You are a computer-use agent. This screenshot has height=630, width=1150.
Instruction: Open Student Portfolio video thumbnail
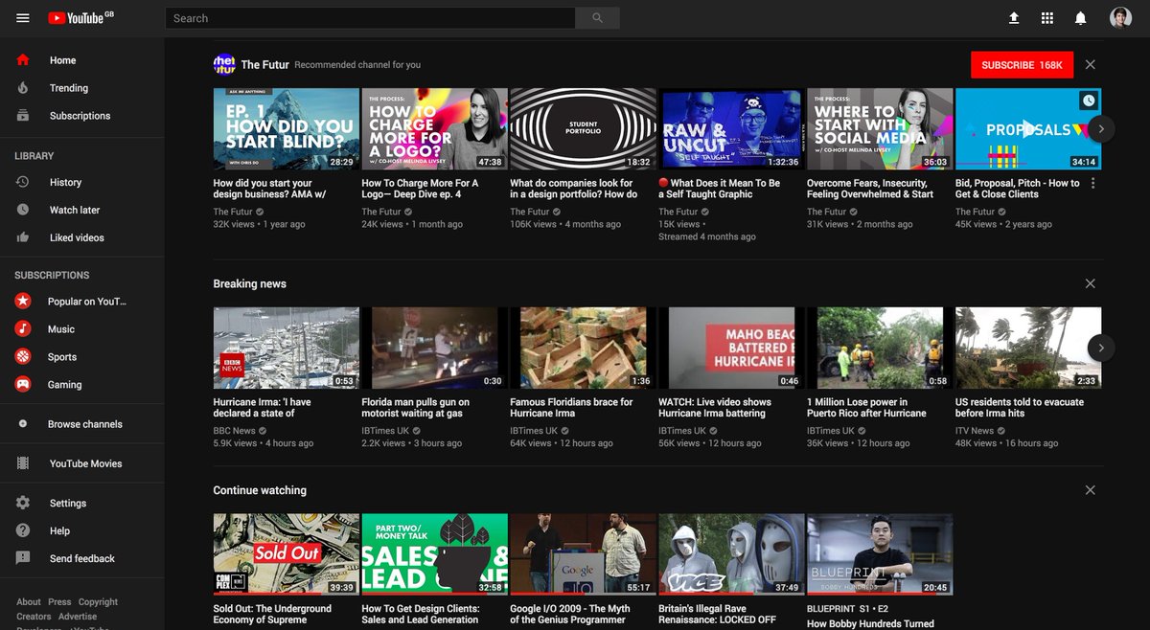point(583,129)
